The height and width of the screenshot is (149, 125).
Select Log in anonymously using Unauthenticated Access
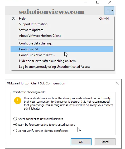pos(62,67)
